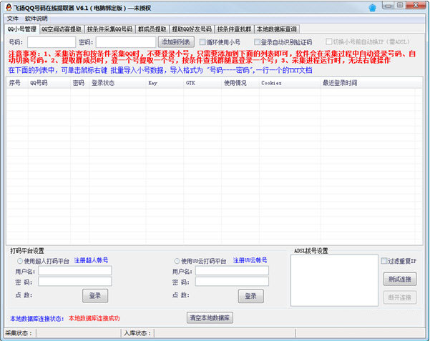The image size is (430, 341).
Task: Select 使用UU云打码平台 radio button
Action: pyautogui.click(x=177, y=261)
